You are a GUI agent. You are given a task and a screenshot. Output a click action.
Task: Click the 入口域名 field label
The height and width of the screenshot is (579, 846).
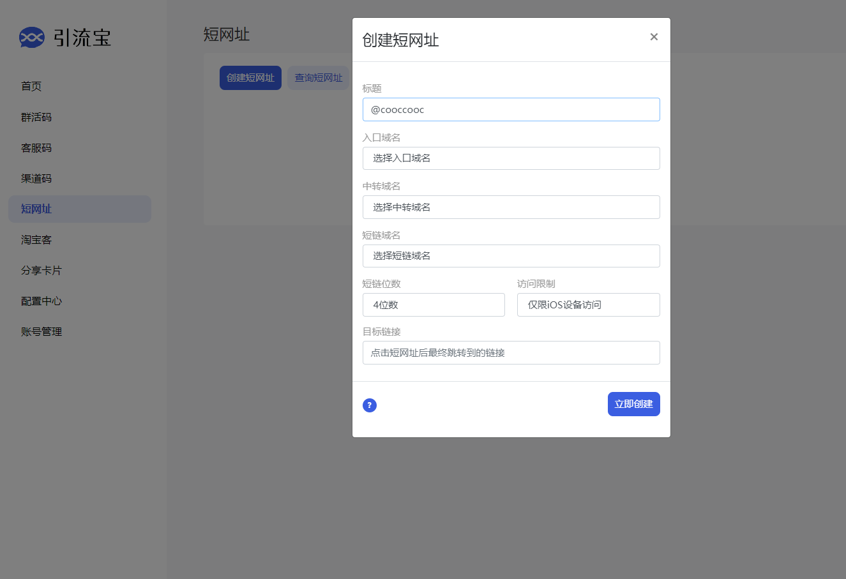click(381, 138)
